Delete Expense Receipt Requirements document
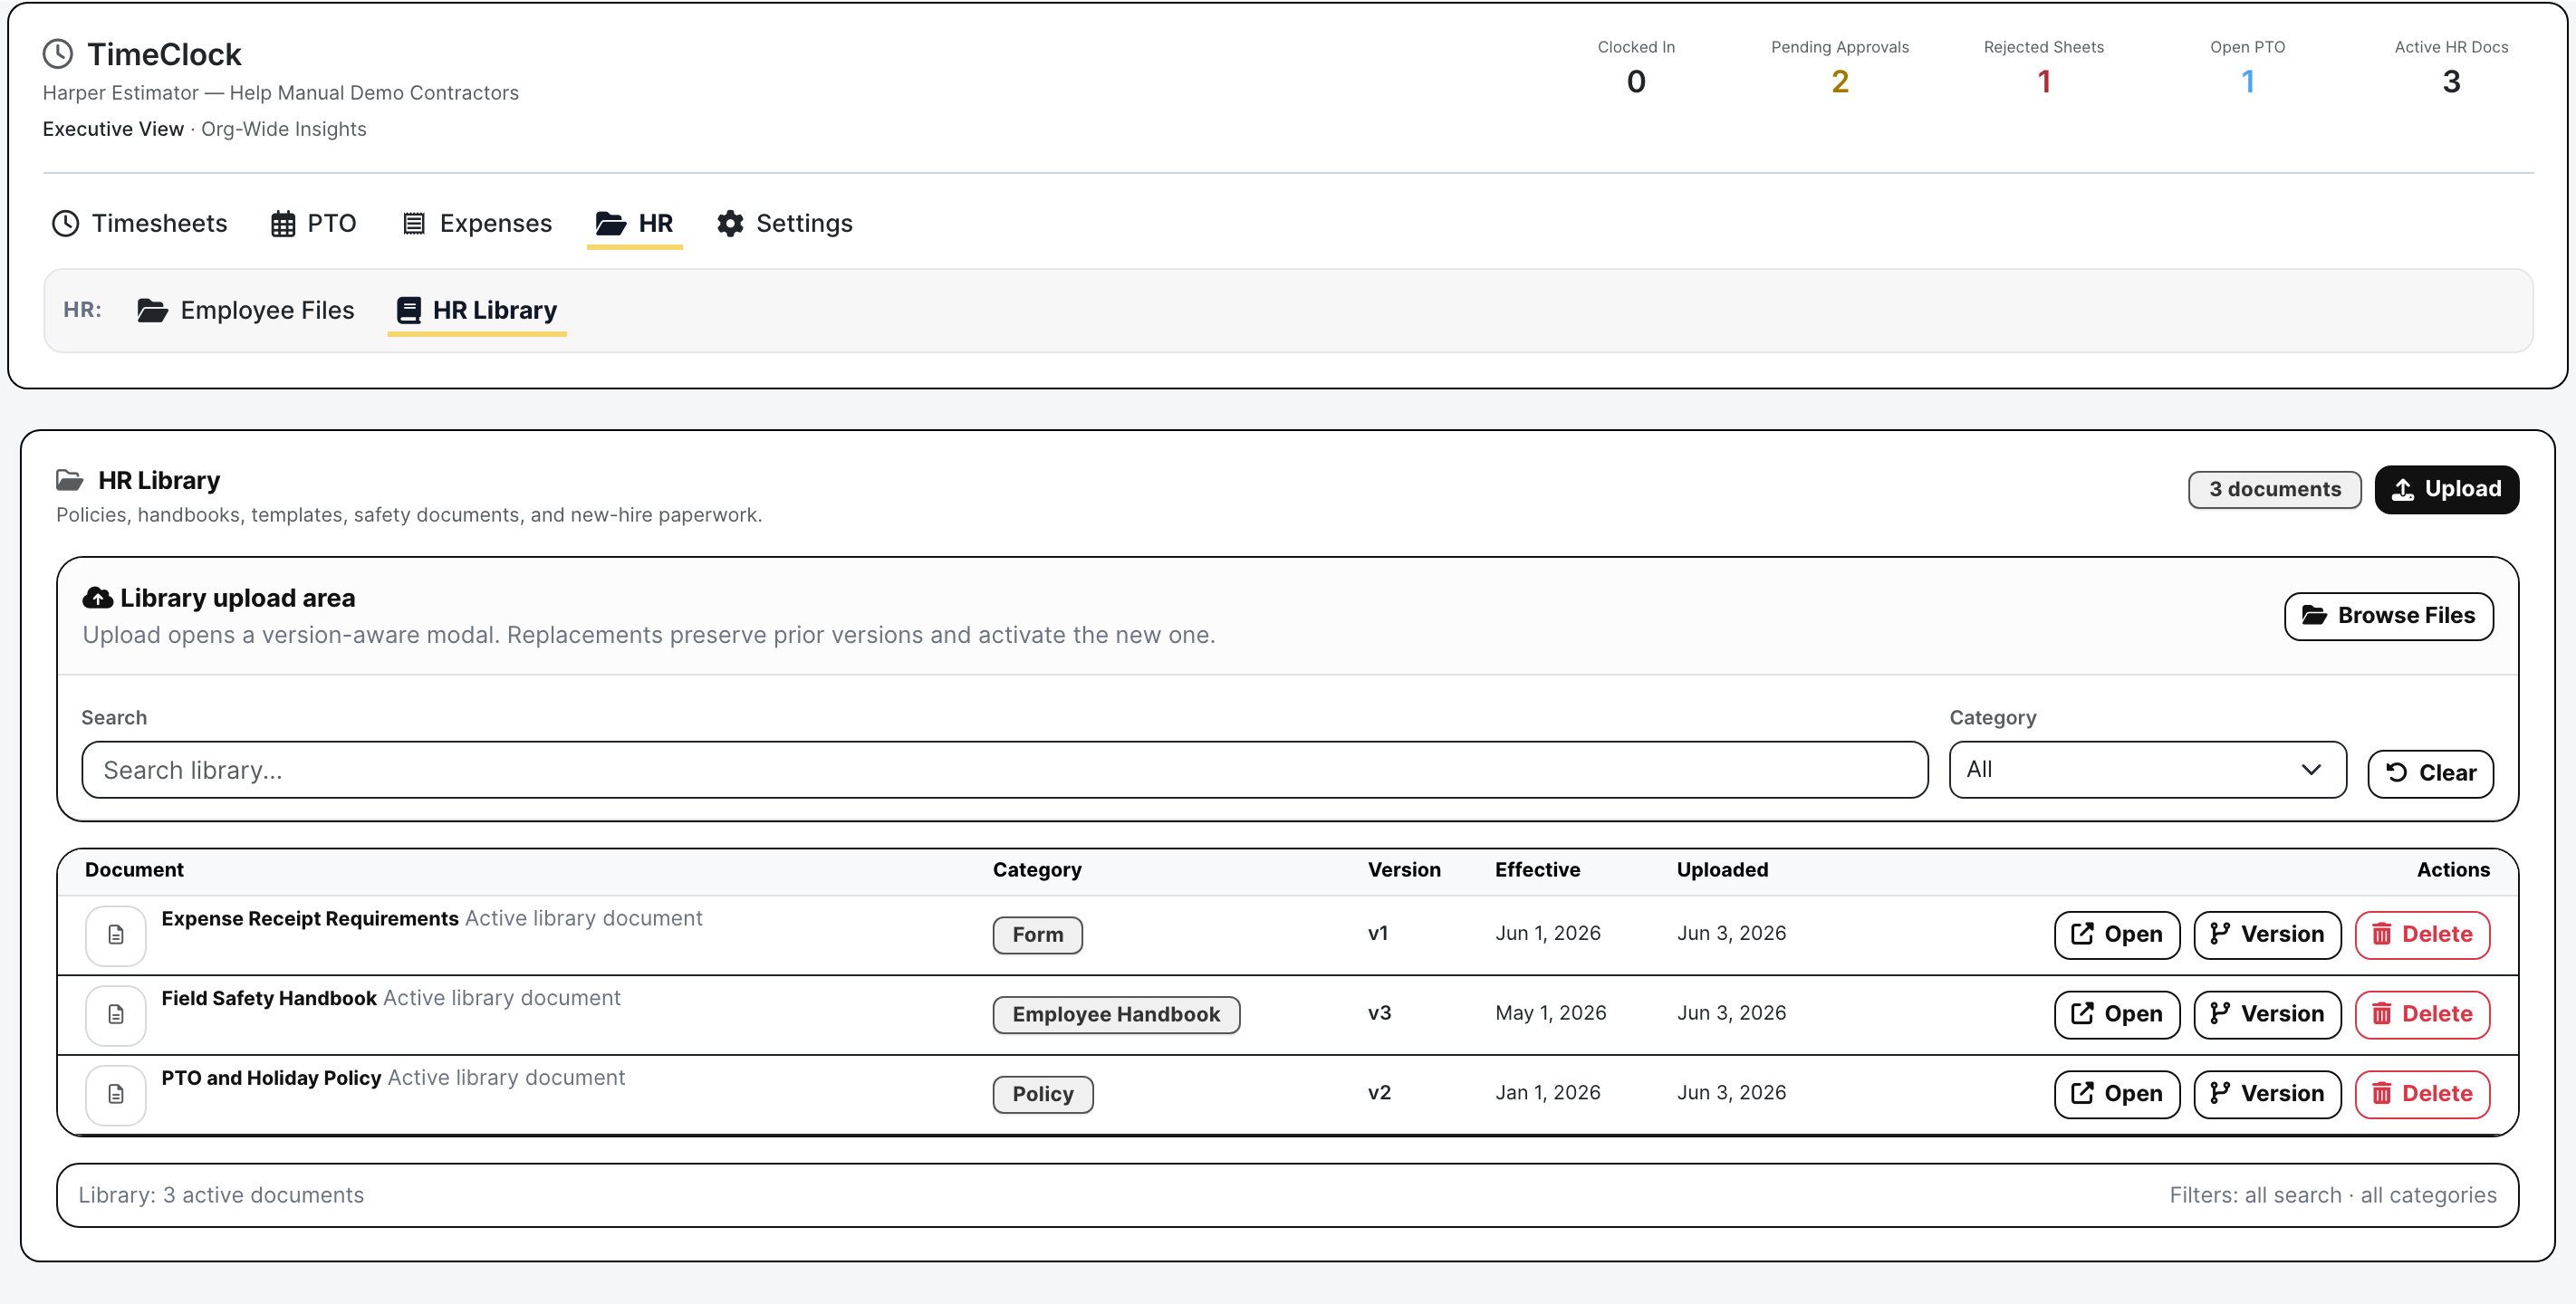The width and height of the screenshot is (2576, 1304). (x=2422, y=934)
